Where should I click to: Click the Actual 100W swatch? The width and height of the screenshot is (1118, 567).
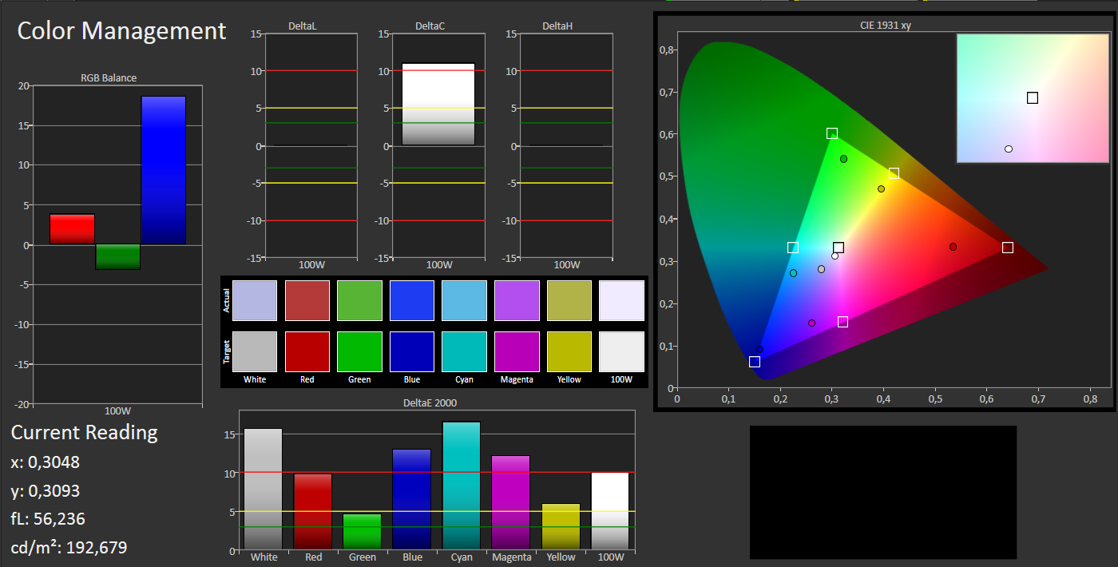click(x=621, y=300)
